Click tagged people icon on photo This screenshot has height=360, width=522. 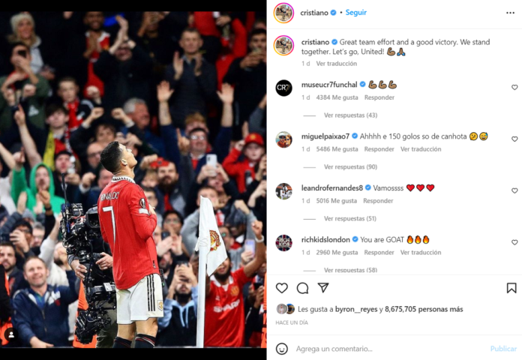tap(11, 335)
